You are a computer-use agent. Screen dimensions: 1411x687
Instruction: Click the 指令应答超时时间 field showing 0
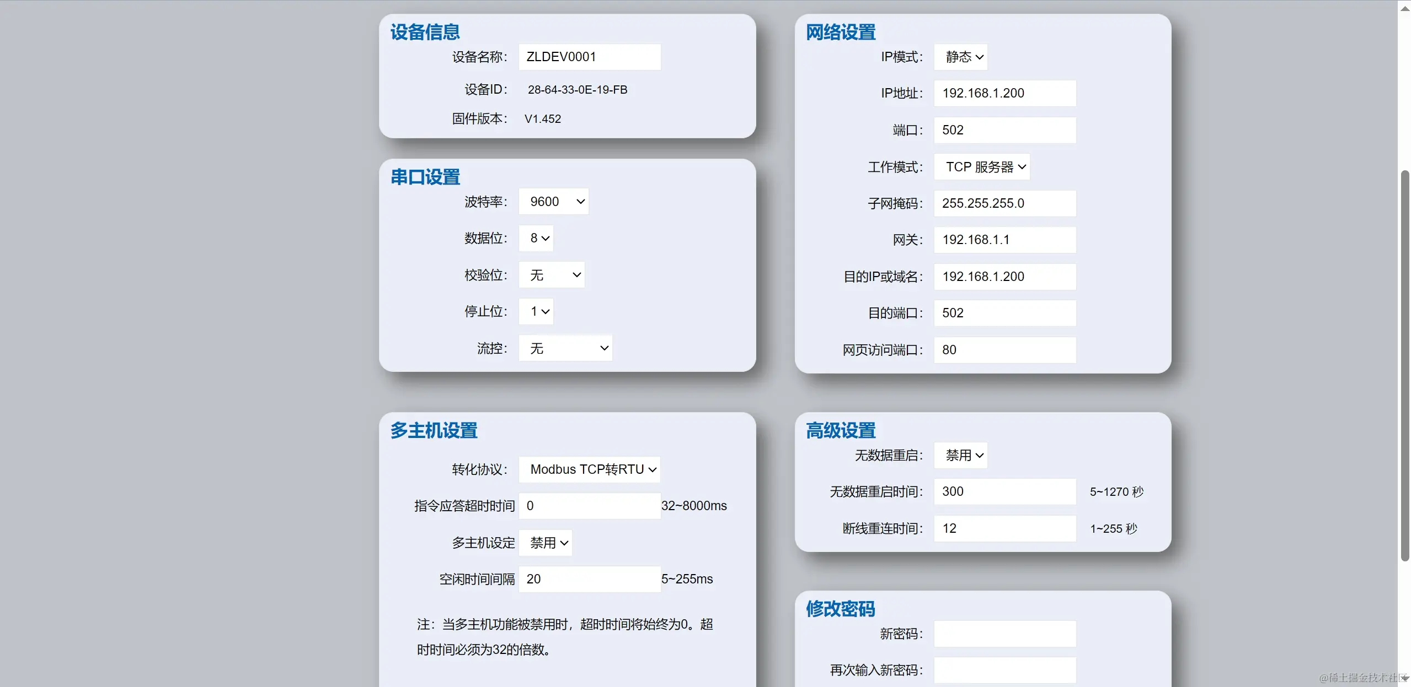point(589,505)
